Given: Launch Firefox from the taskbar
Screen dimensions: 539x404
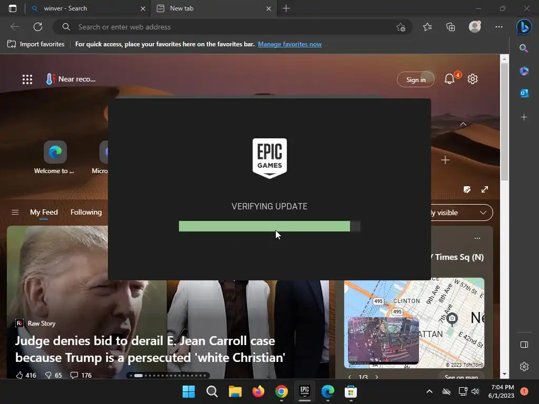Looking at the screenshot, I should click(x=258, y=391).
